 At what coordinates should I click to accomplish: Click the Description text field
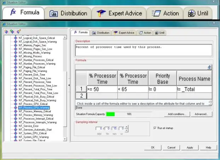(144, 50)
